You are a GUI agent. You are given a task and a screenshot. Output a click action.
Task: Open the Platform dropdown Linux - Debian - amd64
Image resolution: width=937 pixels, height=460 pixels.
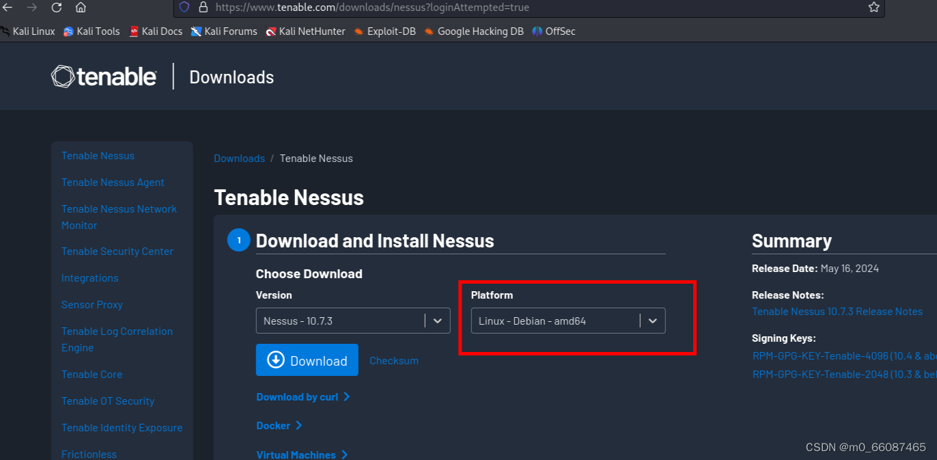click(568, 321)
